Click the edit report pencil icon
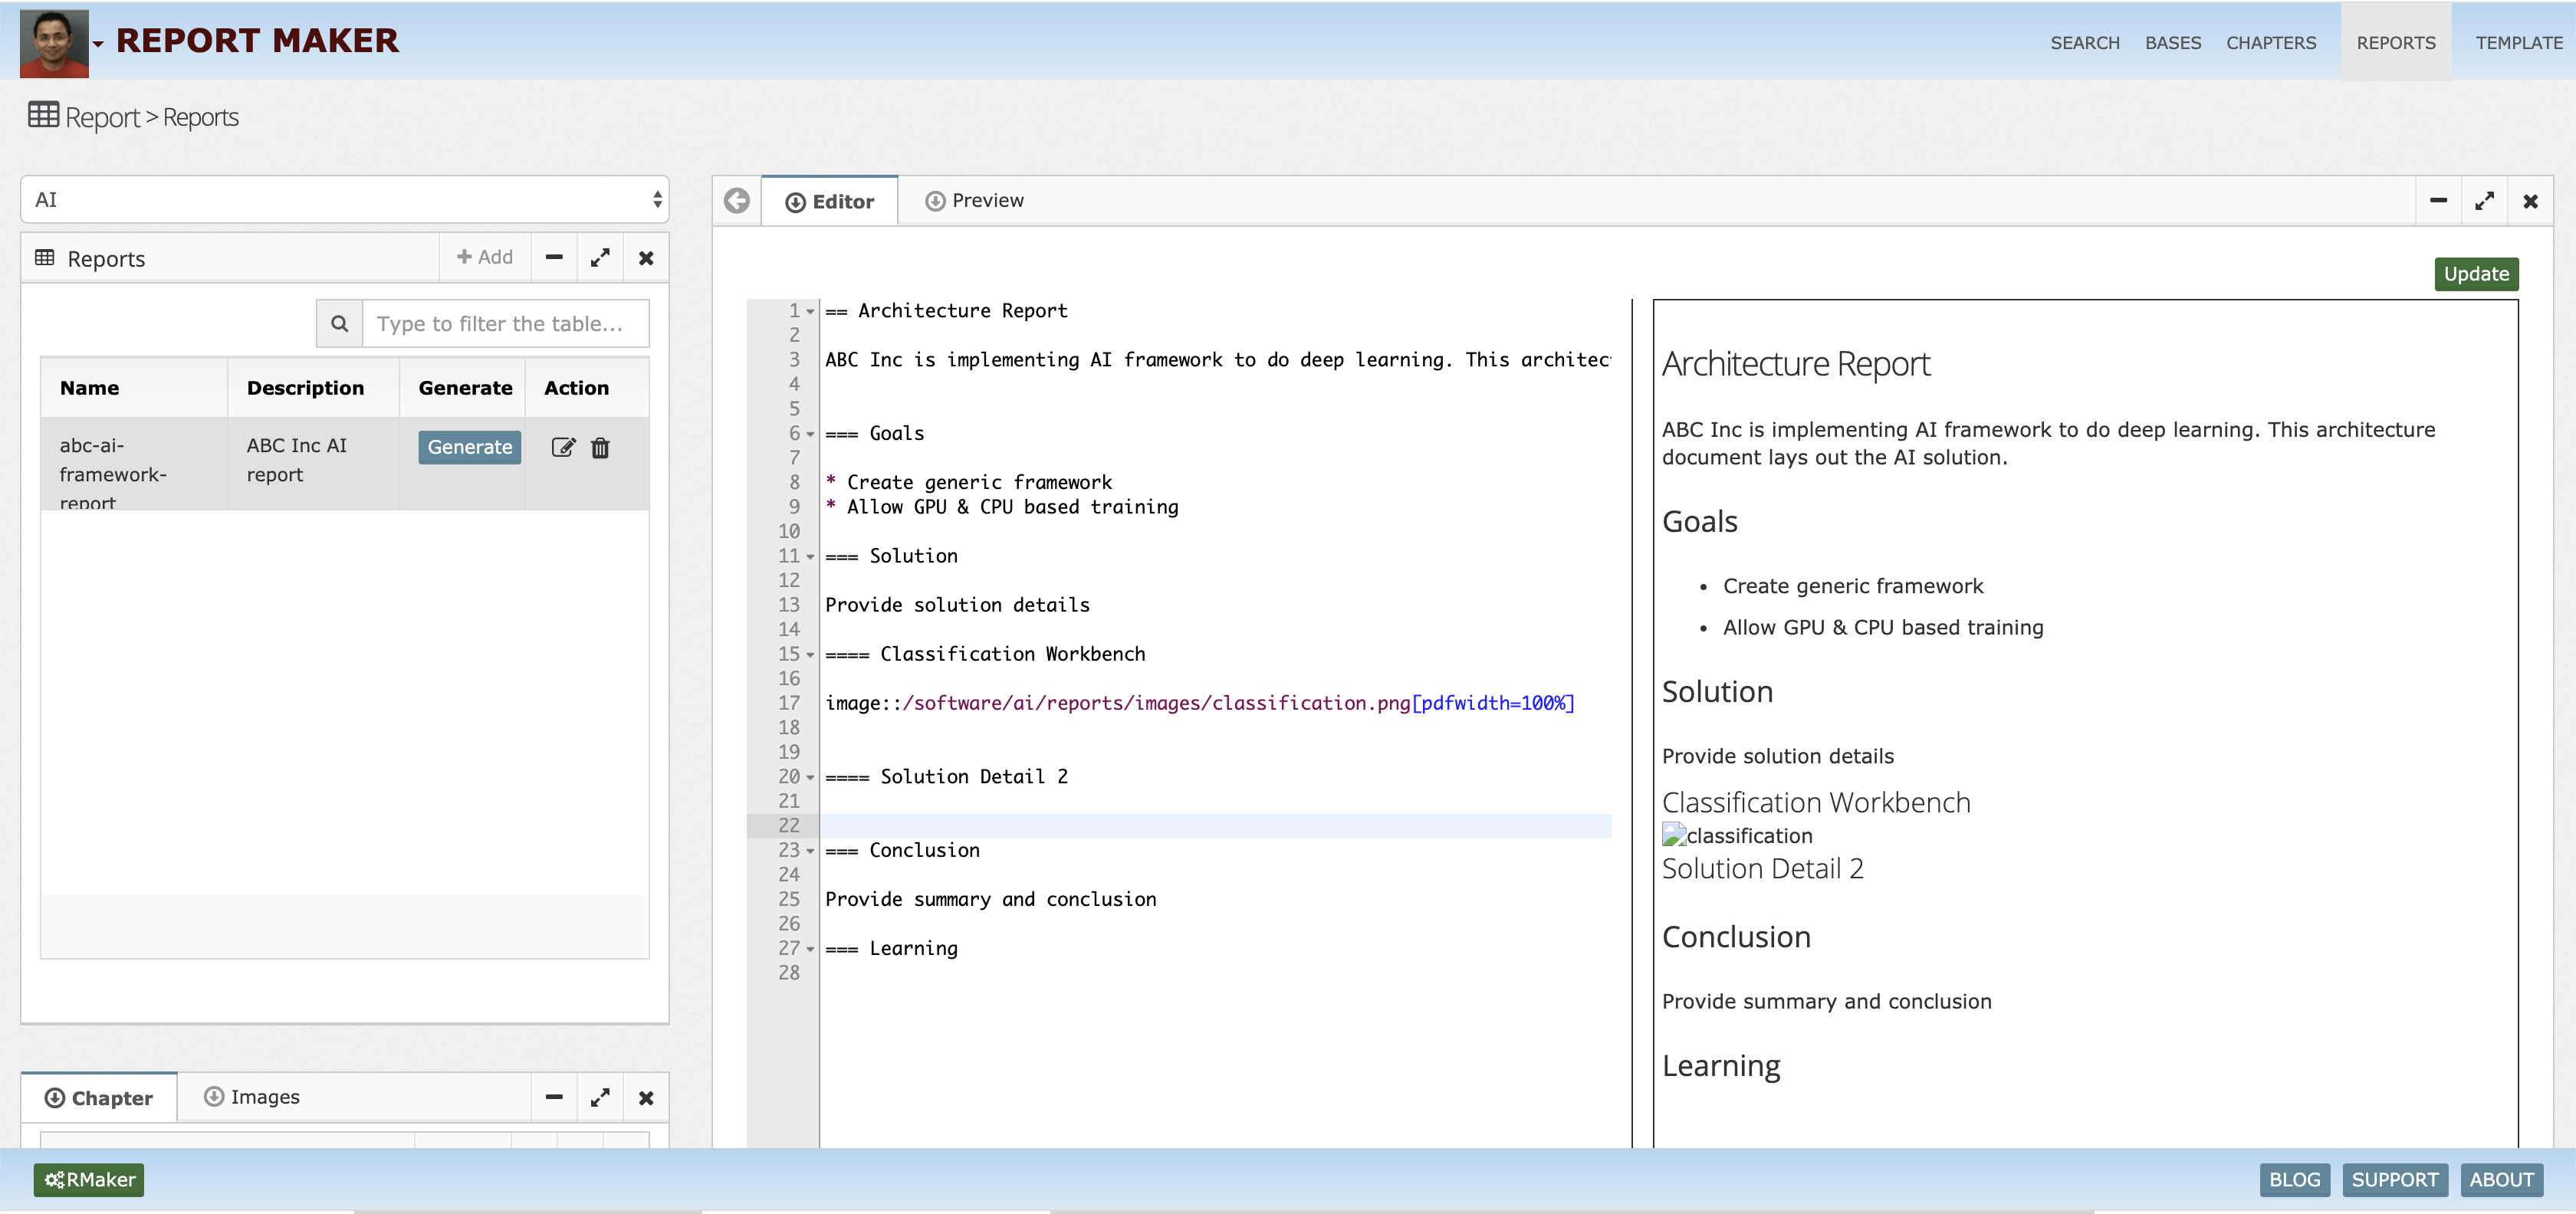Image resolution: width=2576 pixels, height=1214 pixels. (x=563, y=447)
